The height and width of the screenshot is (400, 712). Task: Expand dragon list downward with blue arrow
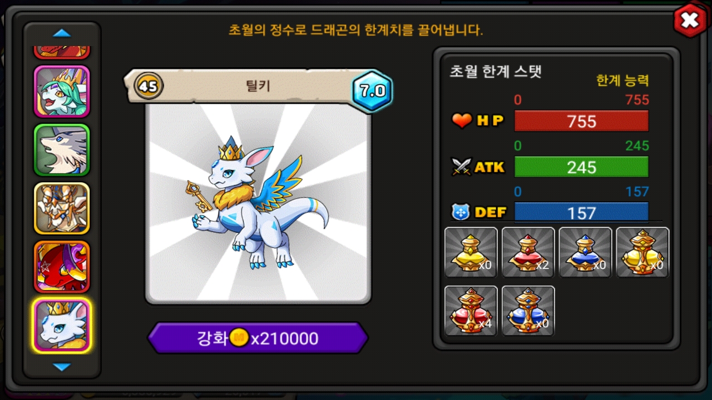pos(62,367)
